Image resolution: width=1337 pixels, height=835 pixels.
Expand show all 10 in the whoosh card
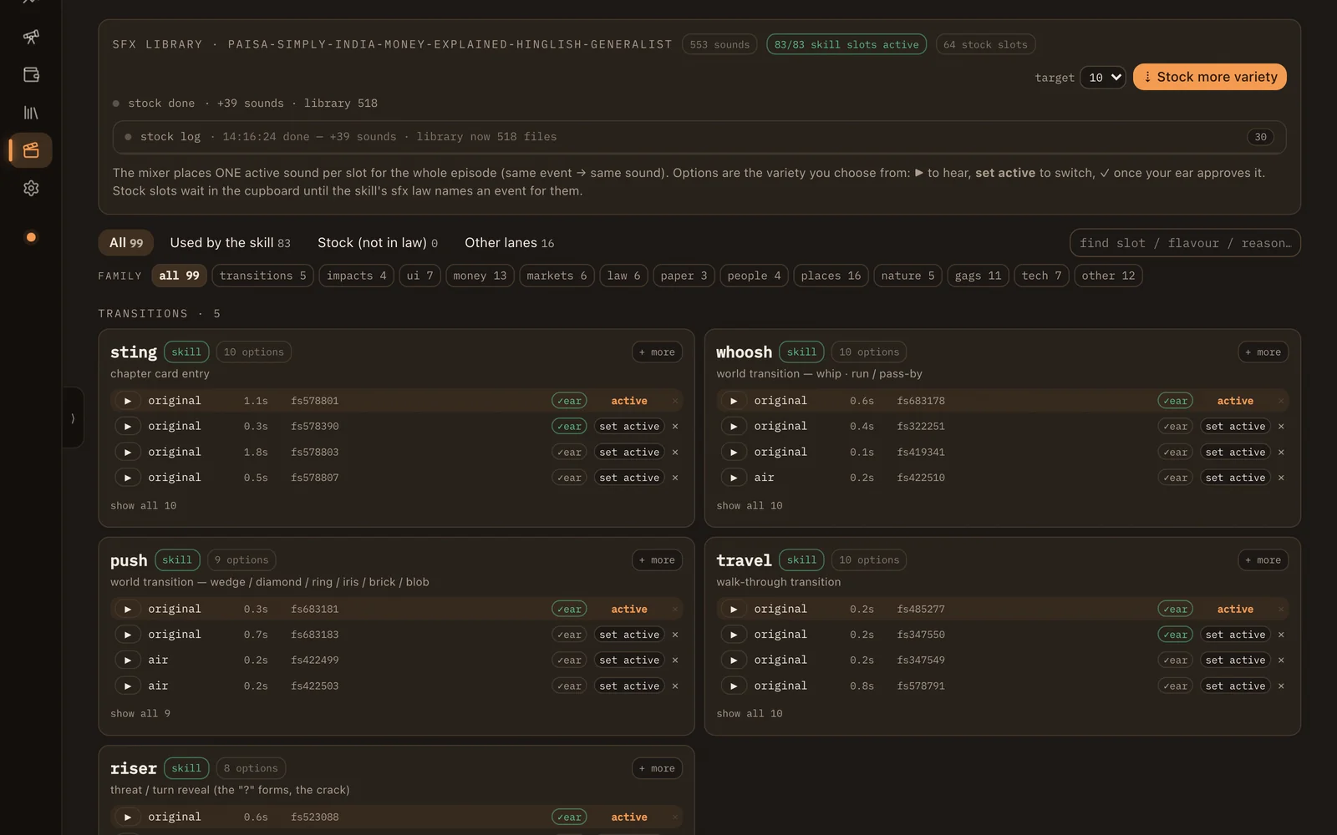tap(749, 506)
